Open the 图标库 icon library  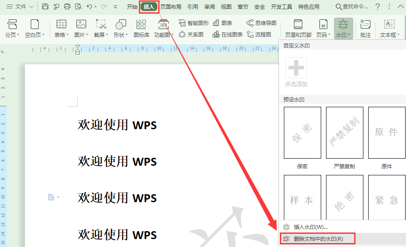click(x=141, y=28)
